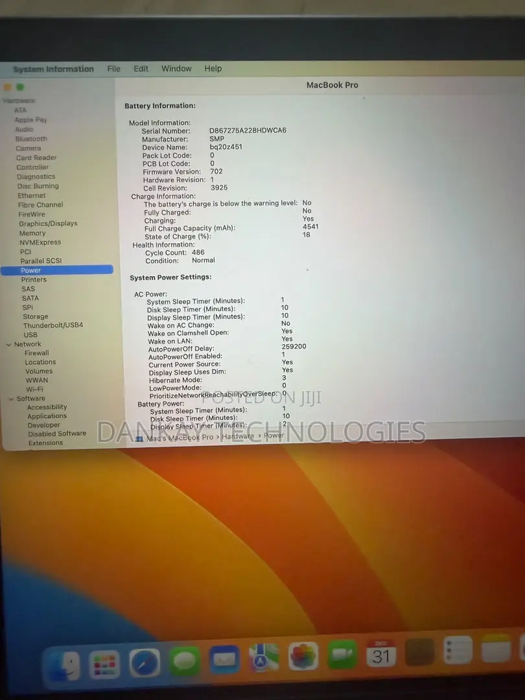The width and height of the screenshot is (525, 700).
Task: Select Volumes under Network
Action: tap(39, 371)
